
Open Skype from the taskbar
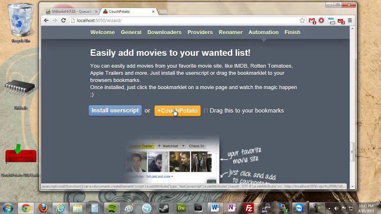pos(146,208)
